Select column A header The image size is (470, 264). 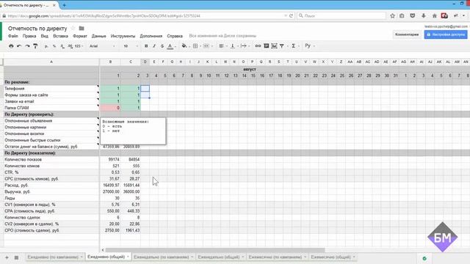pos(51,62)
